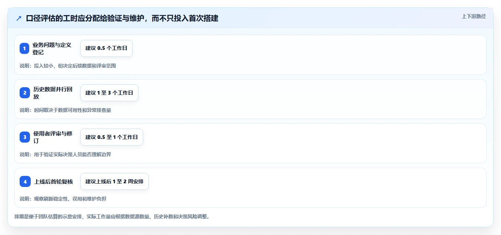The height and width of the screenshot is (235, 501).
Task: Click the 上线后首轮复核 step title
Action: 54,181
